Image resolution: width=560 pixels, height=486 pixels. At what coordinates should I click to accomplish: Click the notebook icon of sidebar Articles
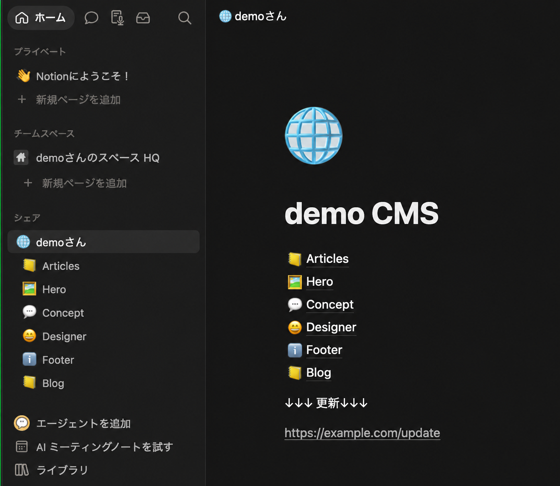(29, 265)
